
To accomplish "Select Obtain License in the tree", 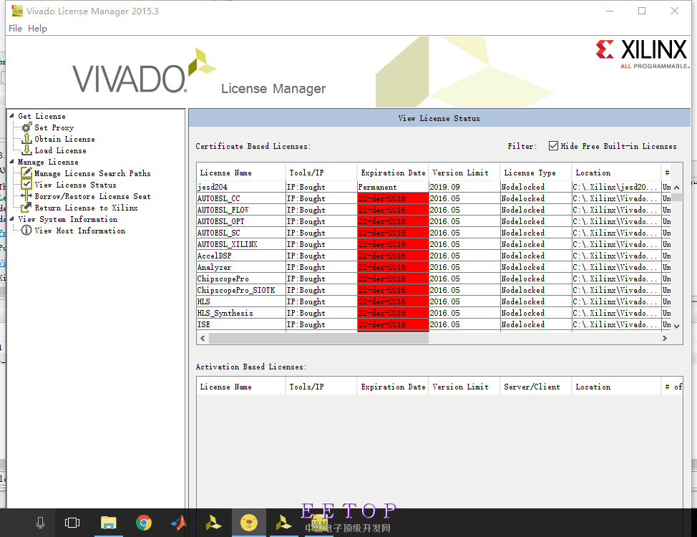I will pos(65,139).
